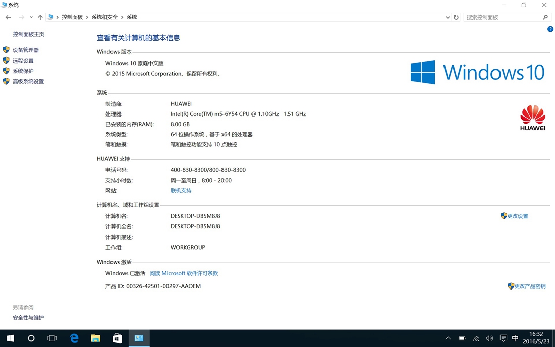This screenshot has width=555, height=347.
Task: Click the battery icon in the system tray
Action: click(x=462, y=338)
